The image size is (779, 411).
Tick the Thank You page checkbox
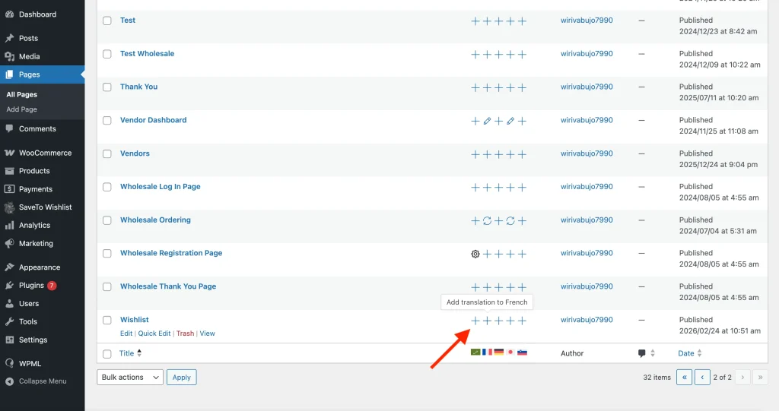(107, 87)
